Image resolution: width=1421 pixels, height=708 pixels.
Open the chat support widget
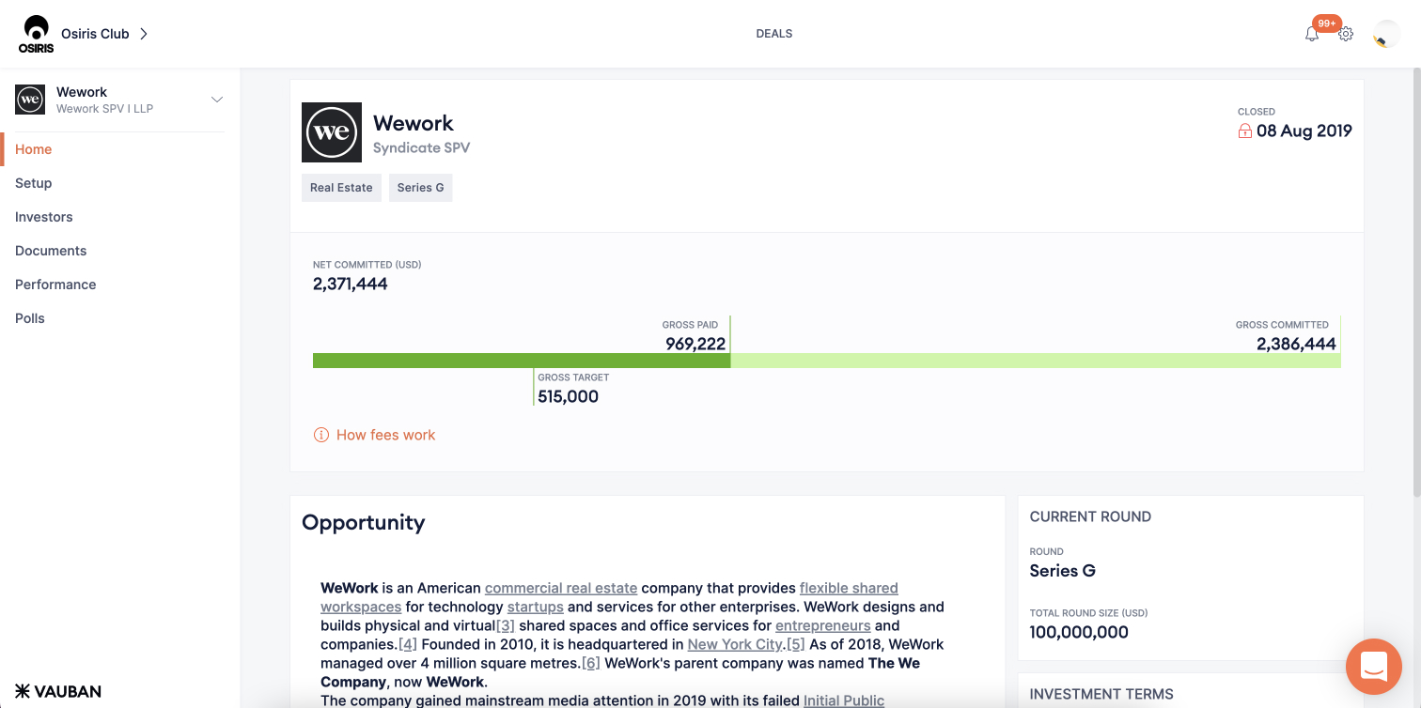tap(1373, 666)
